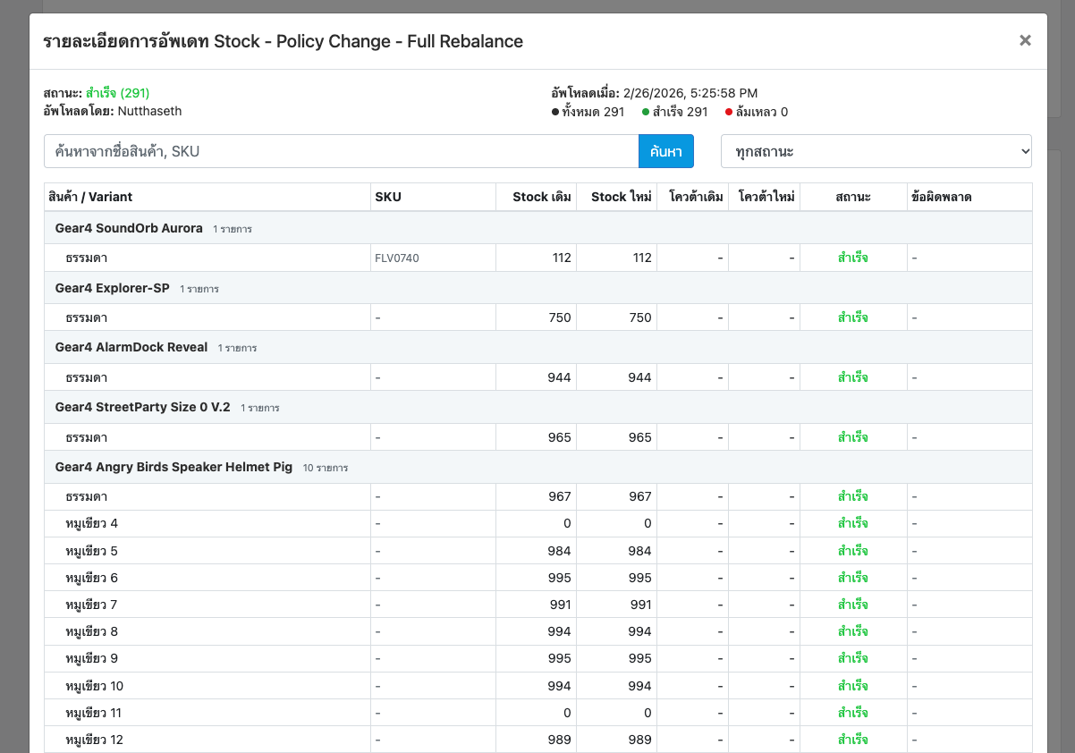Click สำเร็จ status in the FLV0740 row
Image resolution: width=1075 pixels, height=753 pixels.
tap(853, 258)
